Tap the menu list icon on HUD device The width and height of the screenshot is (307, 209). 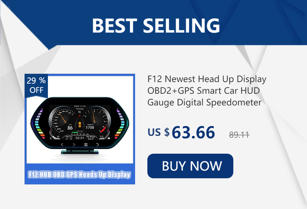click(x=85, y=145)
